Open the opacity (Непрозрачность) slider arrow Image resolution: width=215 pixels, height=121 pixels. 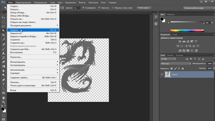click(214, 64)
